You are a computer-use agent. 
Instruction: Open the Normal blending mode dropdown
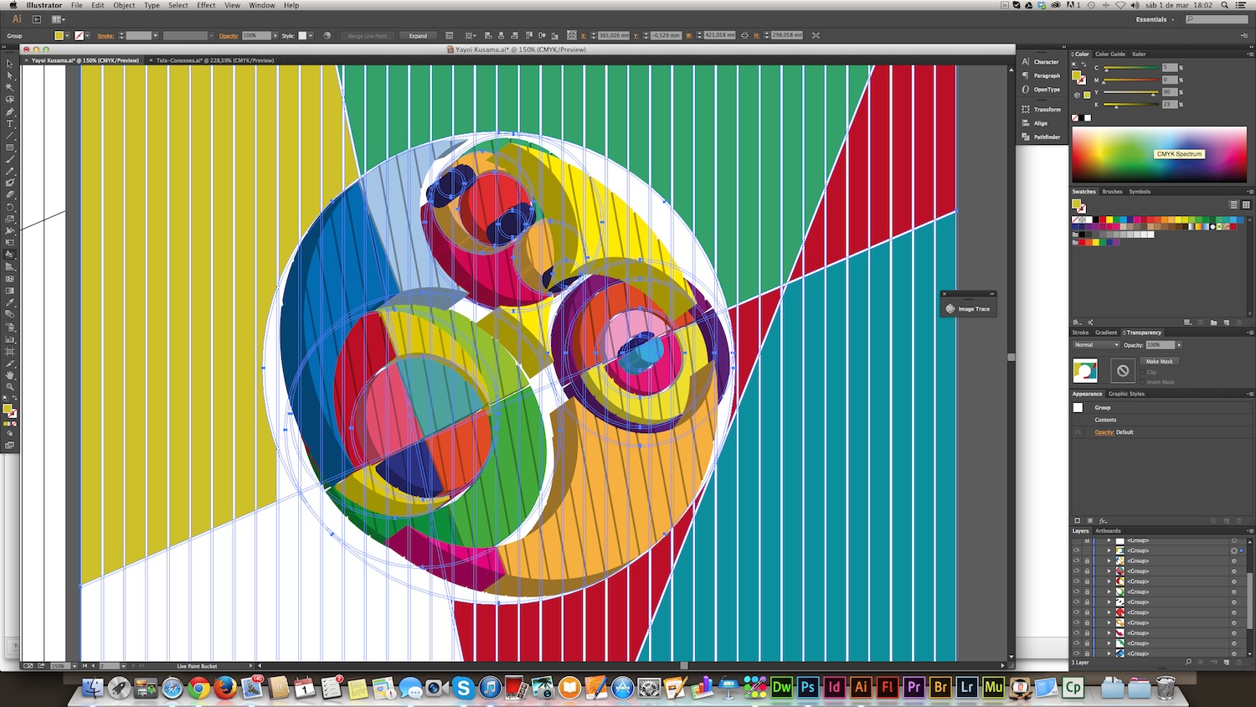(x=1096, y=345)
